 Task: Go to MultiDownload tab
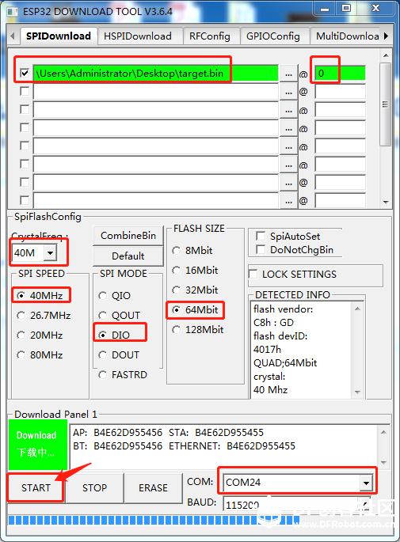coord(347,36)
